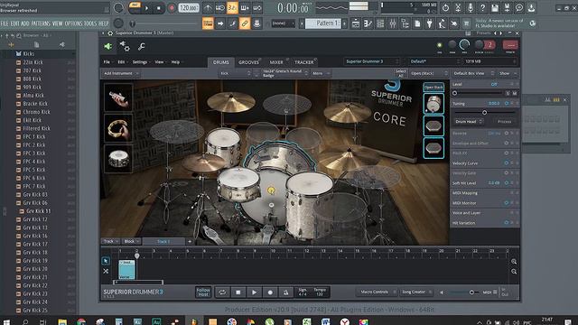The height and width of the screenshot is (325, 578).
Task: Open the plugin picker plug icon
Action: pyautogui.click(x=430, y=23)
